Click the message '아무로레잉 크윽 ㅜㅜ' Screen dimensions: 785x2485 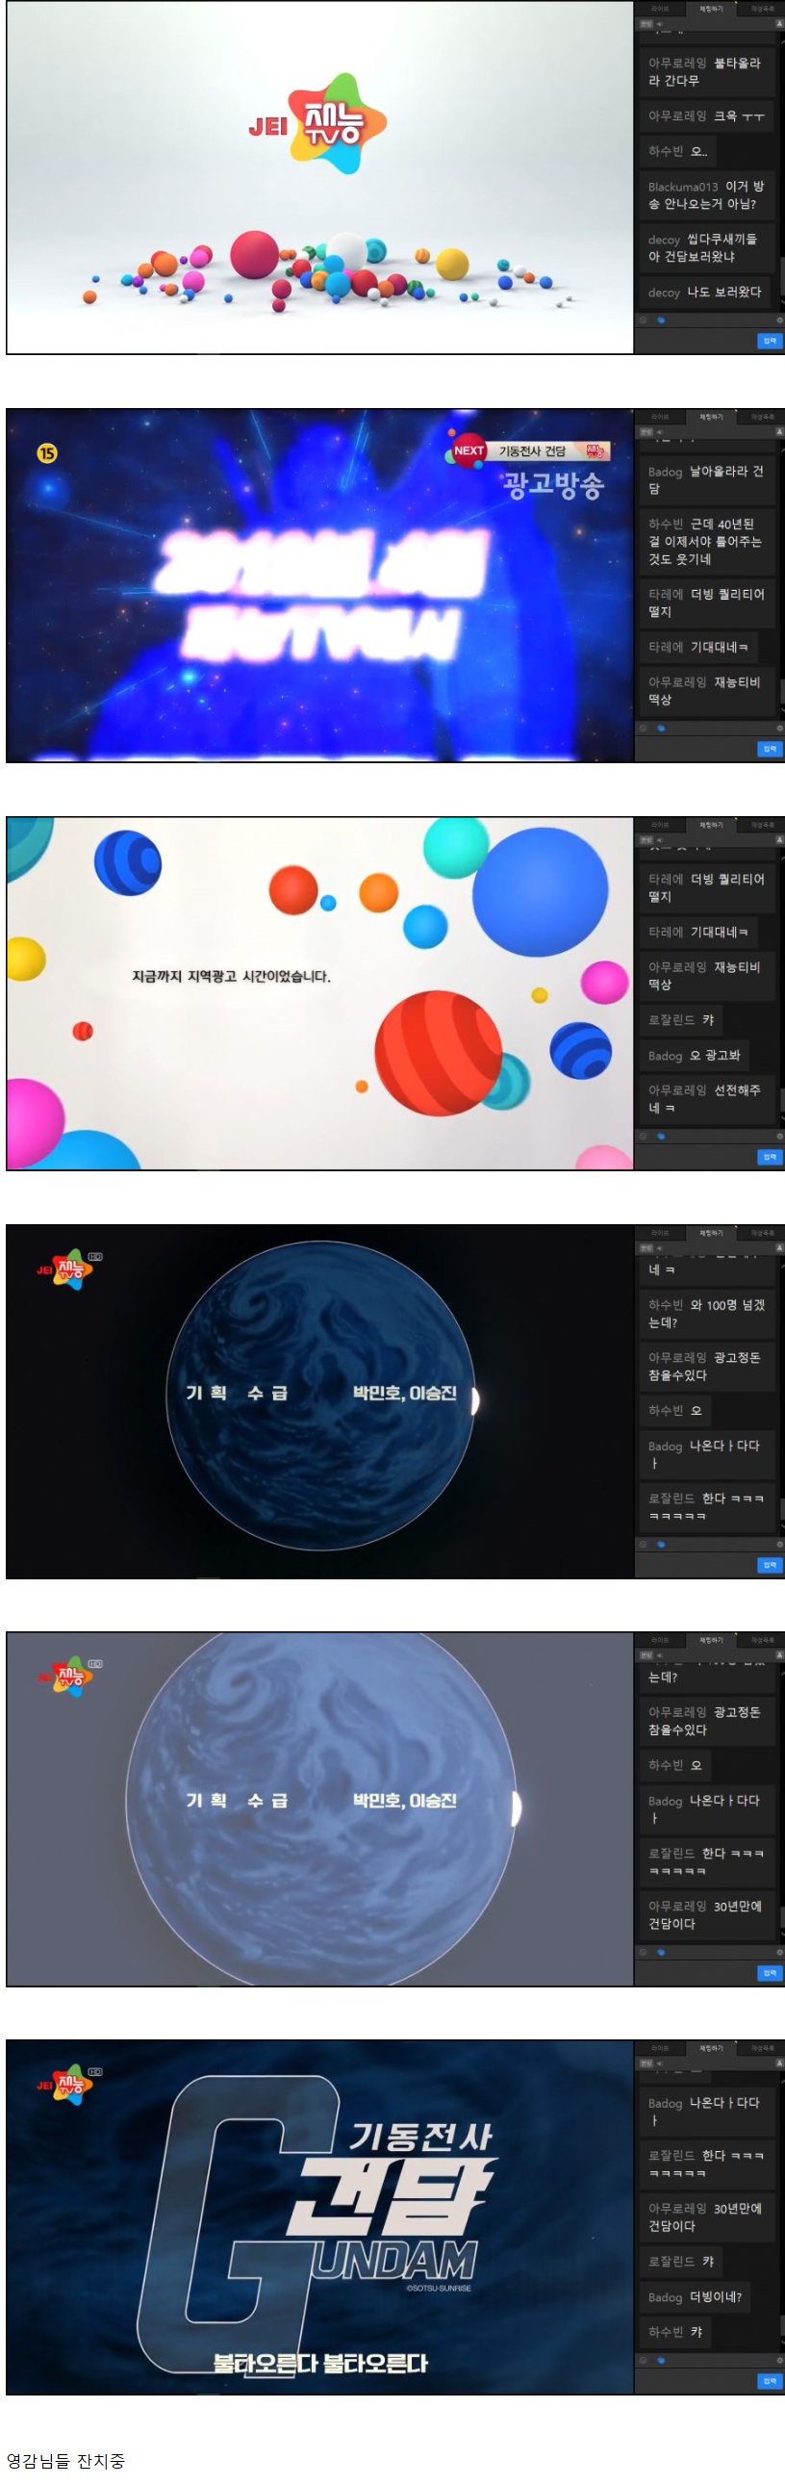pyautogui.click(x=707, y=115)
